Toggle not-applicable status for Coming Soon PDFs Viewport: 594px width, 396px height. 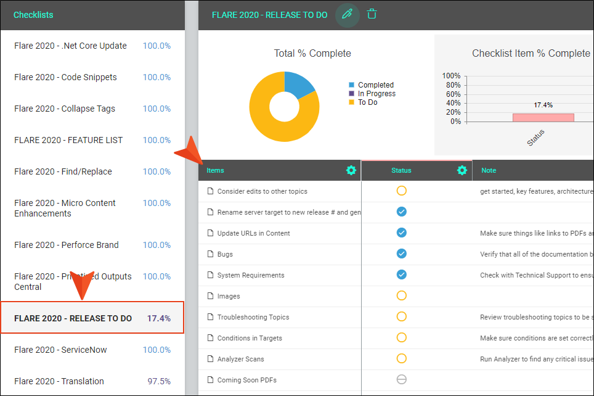(x=402, y=379)
